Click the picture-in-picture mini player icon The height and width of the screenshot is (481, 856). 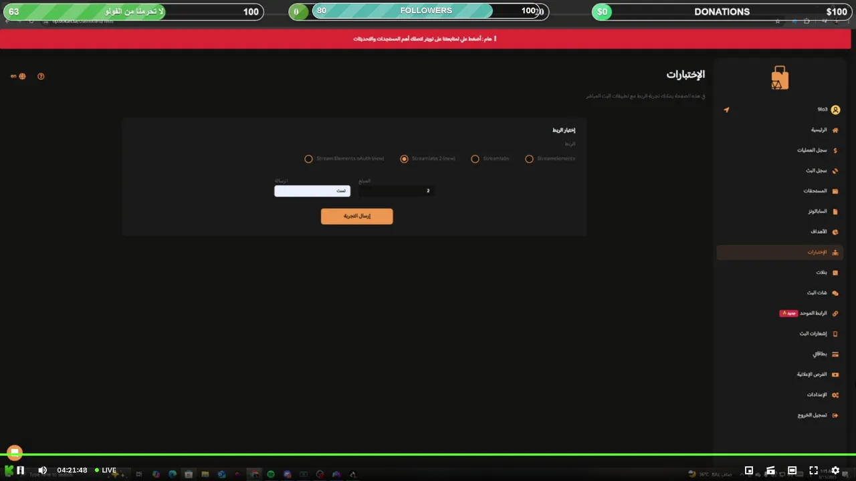[x=749, y=470]
